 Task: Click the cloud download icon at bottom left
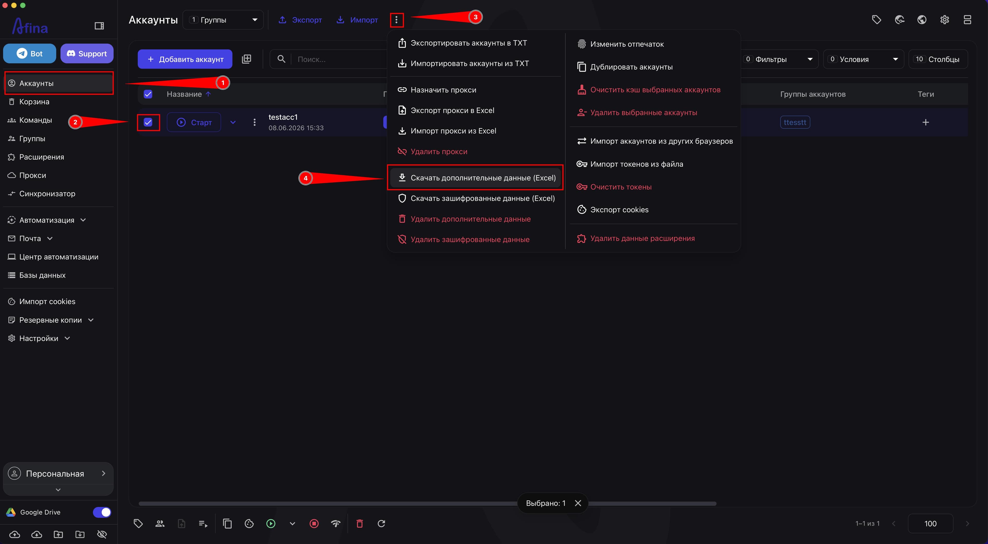coord(37,534)
